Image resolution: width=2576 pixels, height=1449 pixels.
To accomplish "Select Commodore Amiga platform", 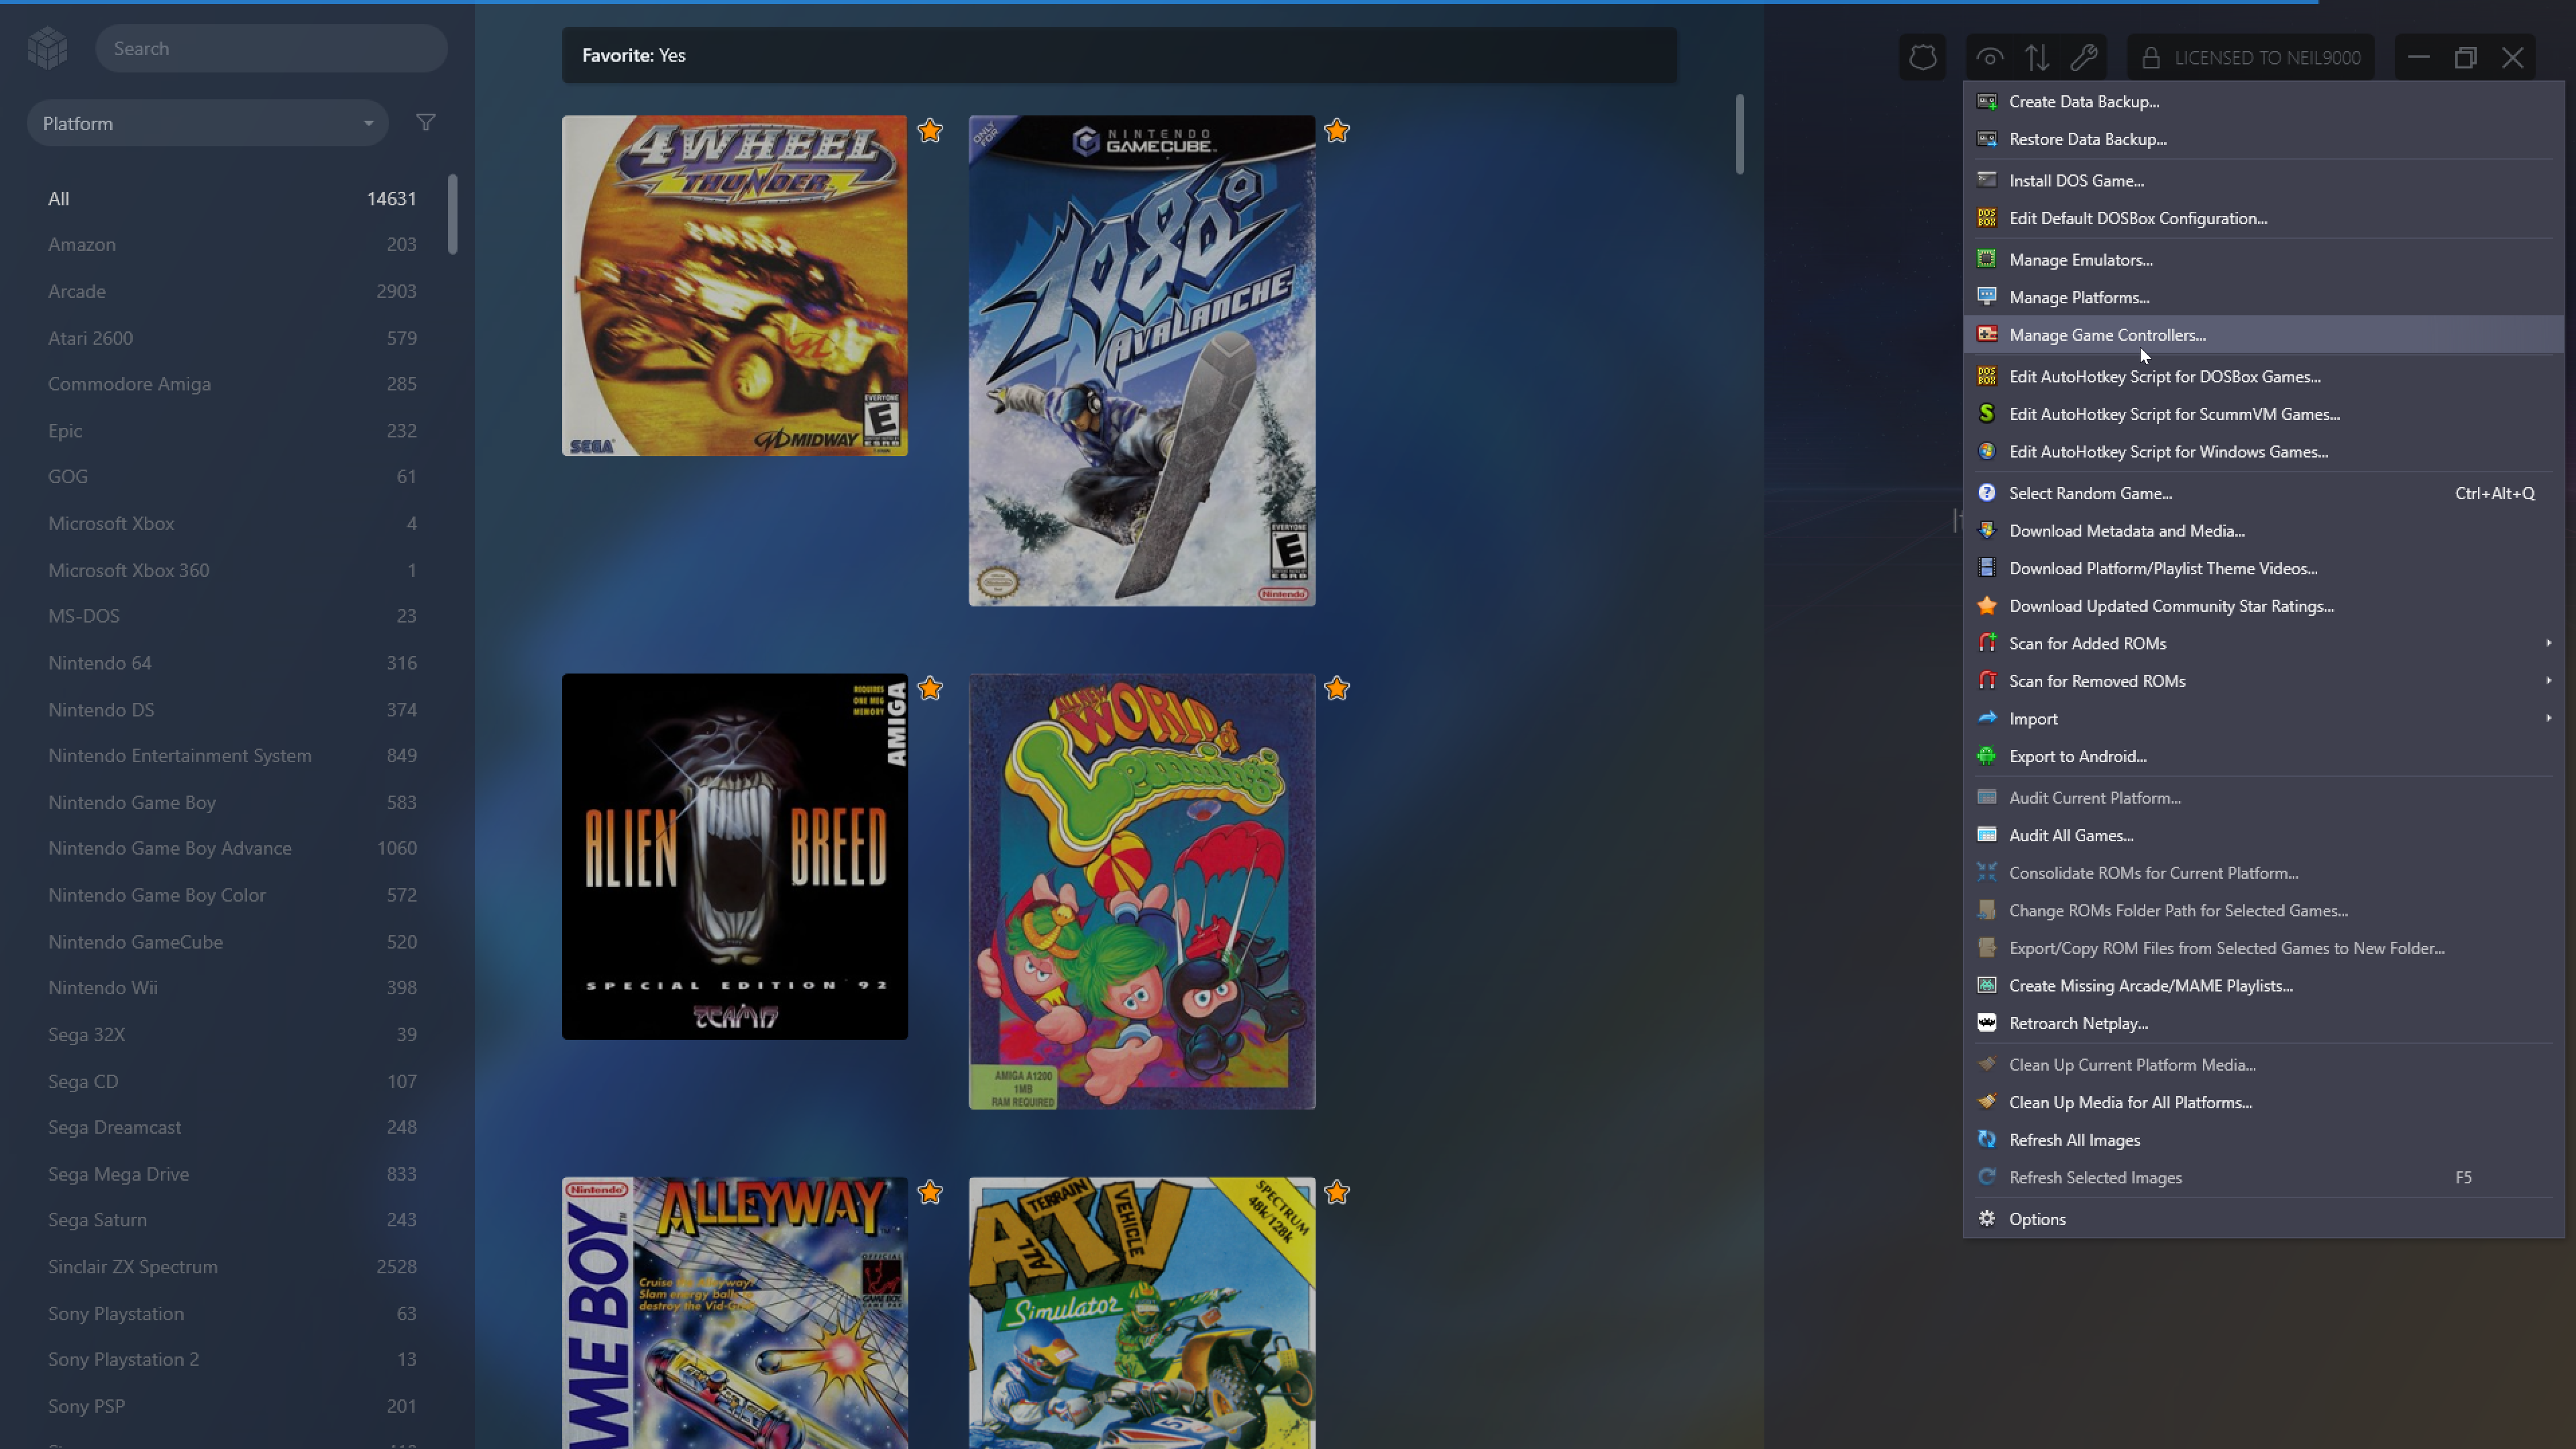I will (232, 384).
